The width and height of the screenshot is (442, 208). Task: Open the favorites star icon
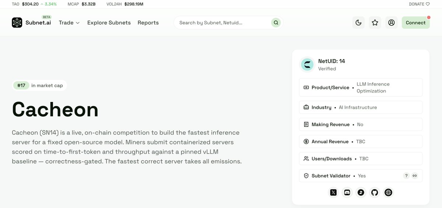point(375,22)
